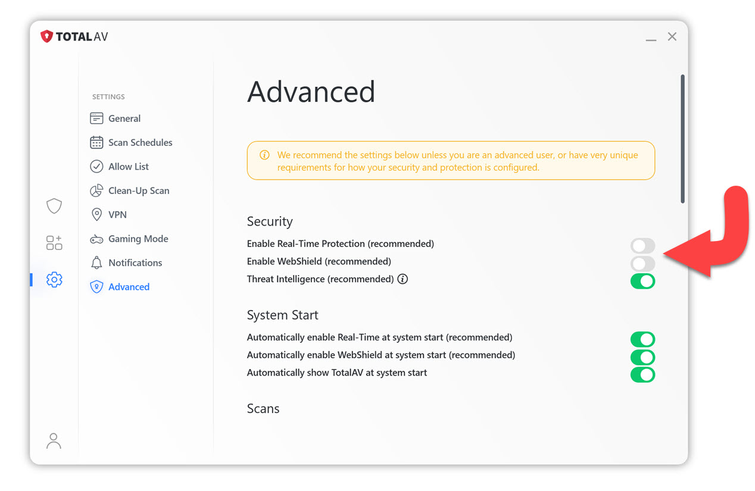The height and width of the screenshot is (491, 755).
Task: Click the Threat Intelligence info icon
Action: pos(403,279)
